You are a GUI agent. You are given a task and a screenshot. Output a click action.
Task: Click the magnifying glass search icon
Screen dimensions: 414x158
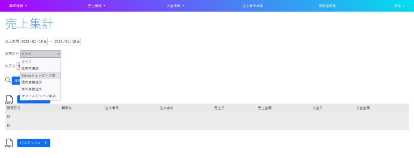(8, 80)
